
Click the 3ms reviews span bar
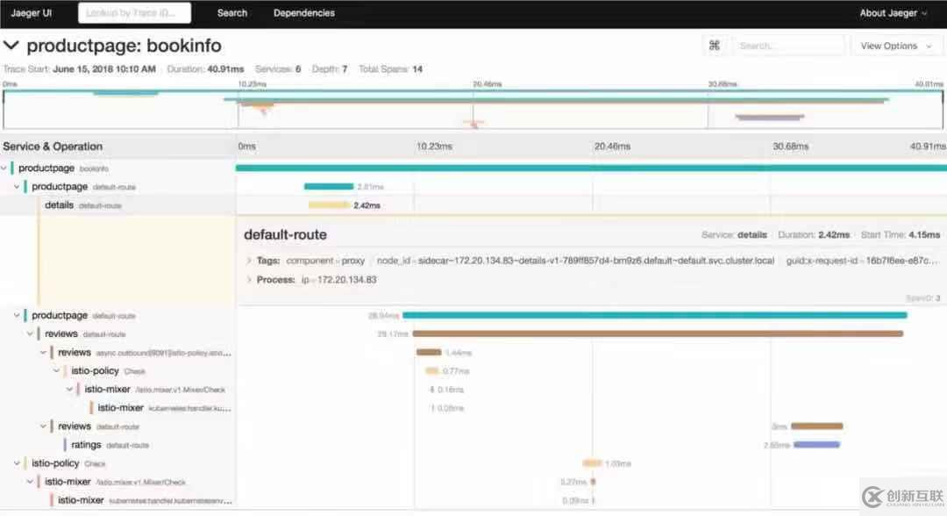click(816, 426)
